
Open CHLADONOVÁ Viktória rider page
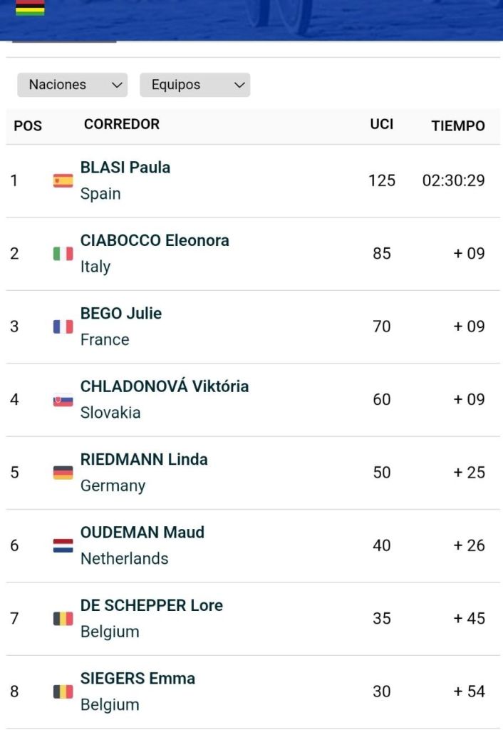tap(165, 386)
